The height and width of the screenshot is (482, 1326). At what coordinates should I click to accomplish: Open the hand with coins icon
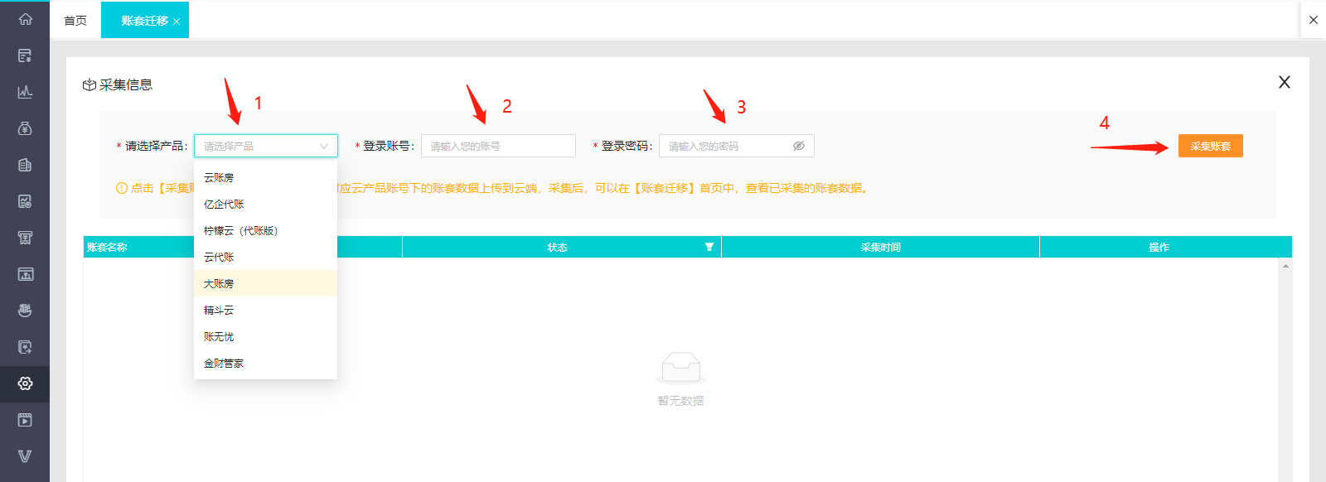point(25,311)
